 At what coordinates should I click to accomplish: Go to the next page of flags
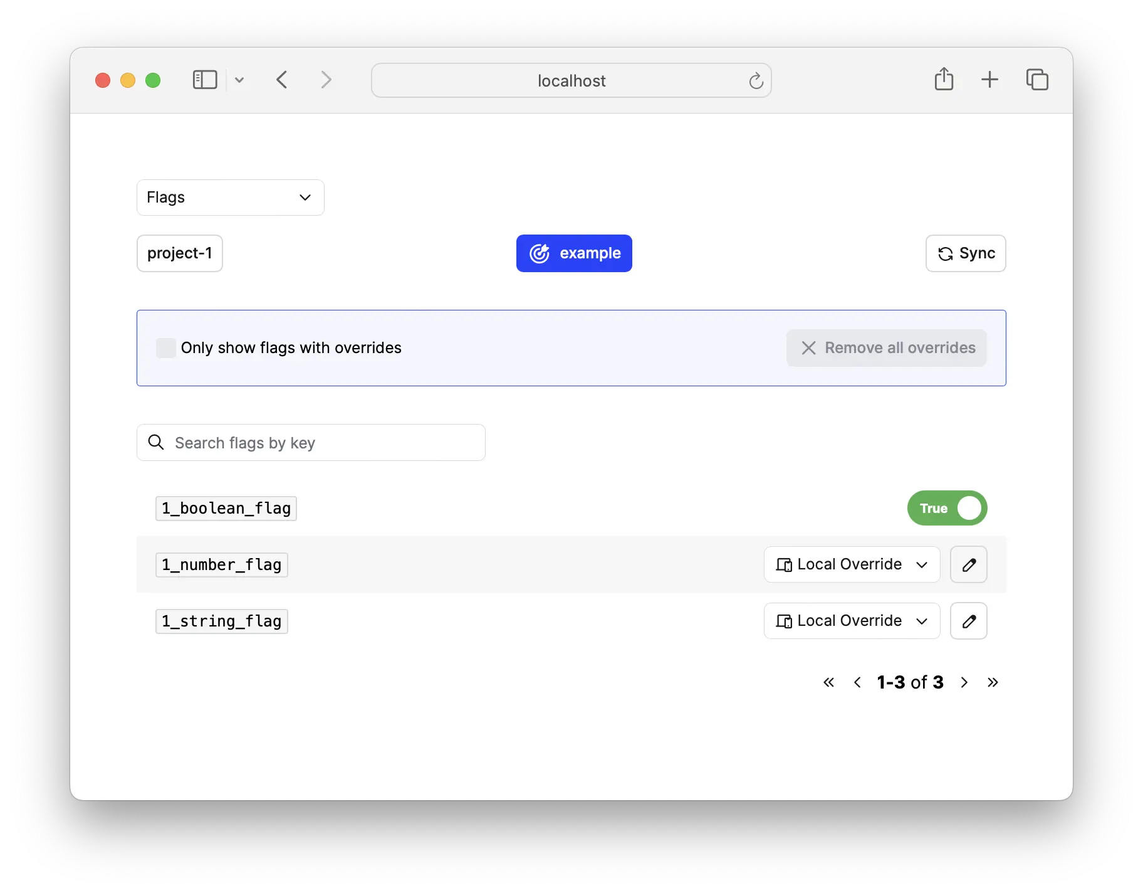click(964, 682)
